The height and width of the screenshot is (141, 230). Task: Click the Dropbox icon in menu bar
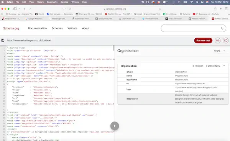pyautogui.click(x=159, y=2)
